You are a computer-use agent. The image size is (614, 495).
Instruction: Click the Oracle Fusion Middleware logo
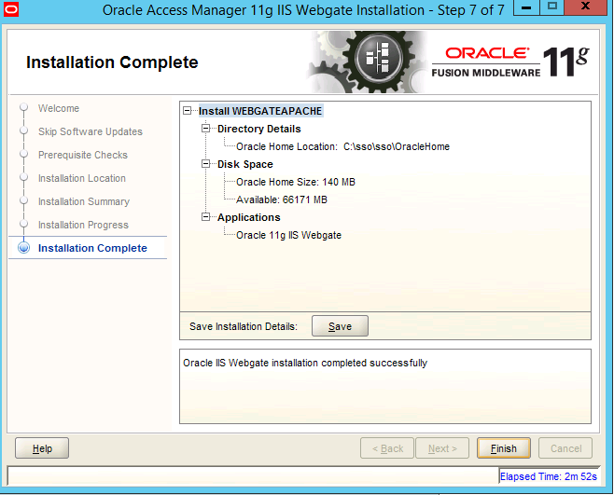click(510, 62)
